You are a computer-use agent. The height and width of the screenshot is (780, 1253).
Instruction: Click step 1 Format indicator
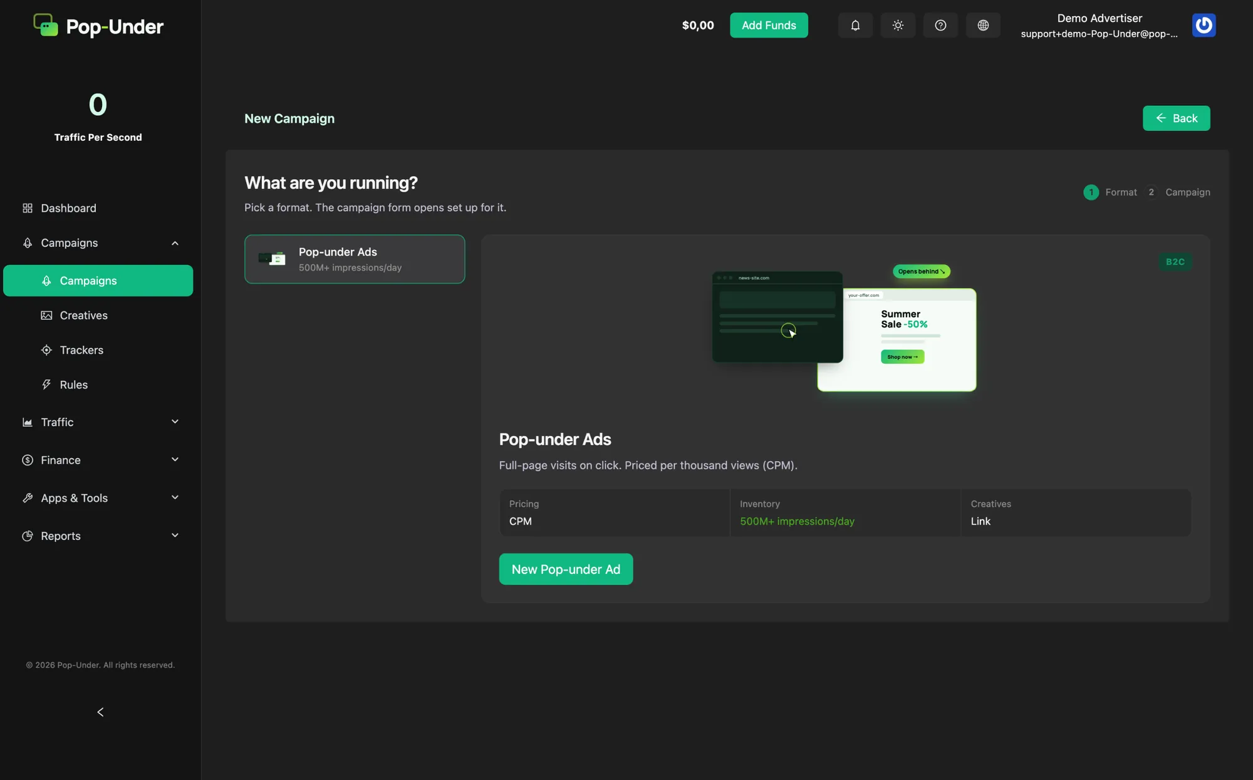tap(1110, 192)
